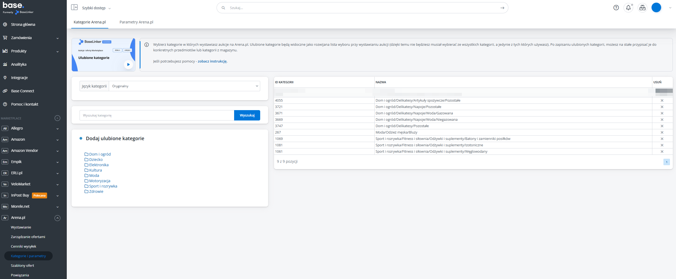Collapse the Arena.pl sidebar section
This screenshot has width=676, height=279.
coord(57,218)
